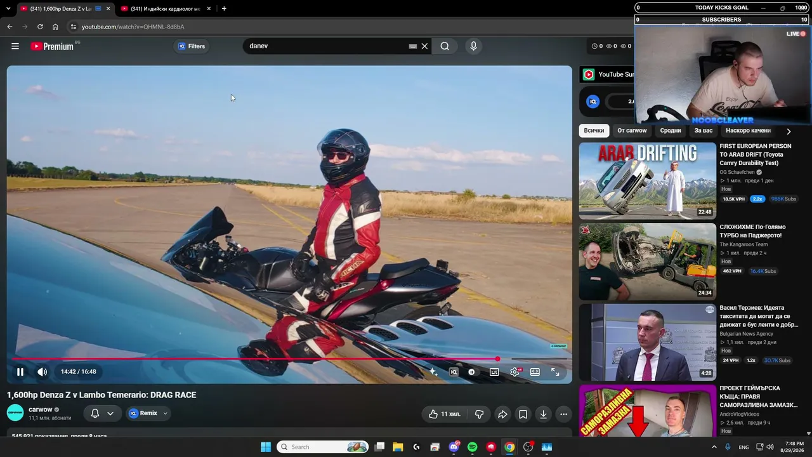Open the Васил Терзиев video thumbnail
The image size is (812, 457).
click(x=647, y=342)
